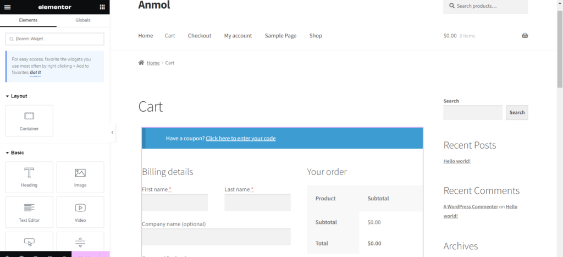
Task: Open My account in the navigation menu
Action: pos(238,36)
